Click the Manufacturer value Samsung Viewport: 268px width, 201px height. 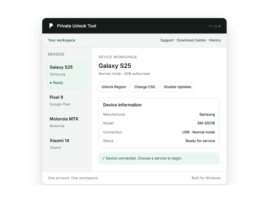tap(207, 114)
